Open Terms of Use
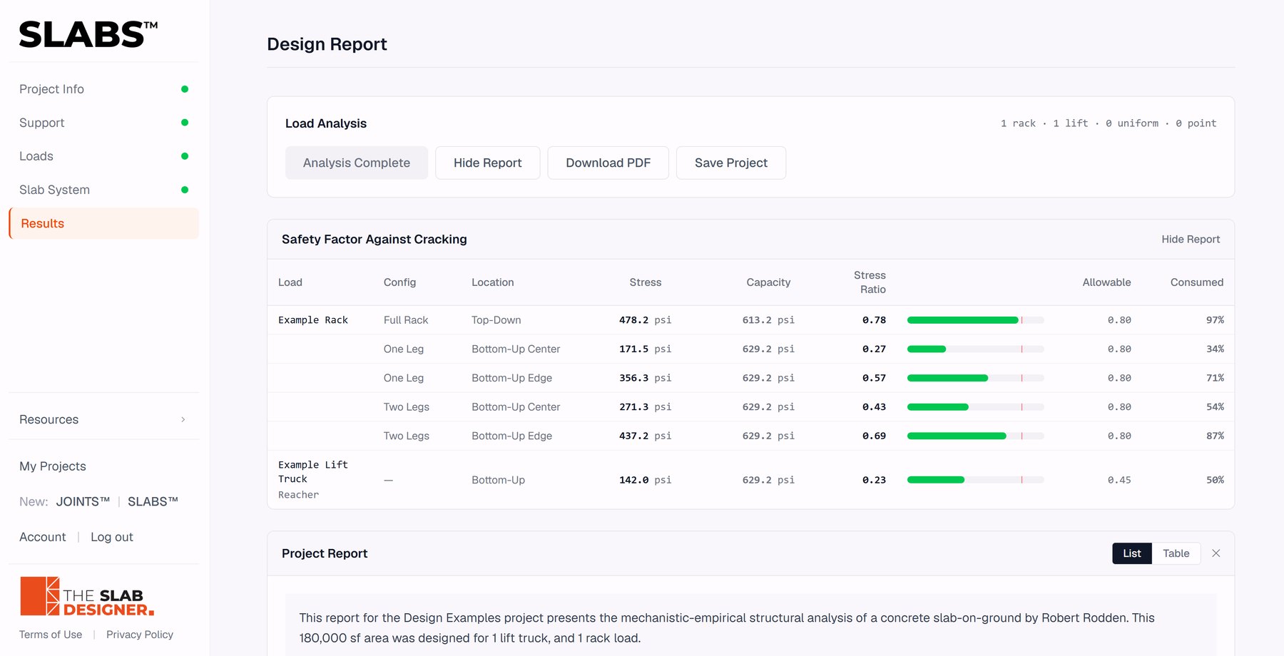The image size is (1284, 656). 51,635
